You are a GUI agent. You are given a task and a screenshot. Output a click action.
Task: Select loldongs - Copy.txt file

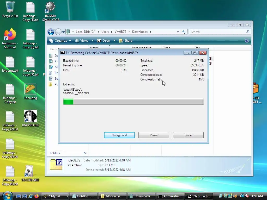coord(10,94)
